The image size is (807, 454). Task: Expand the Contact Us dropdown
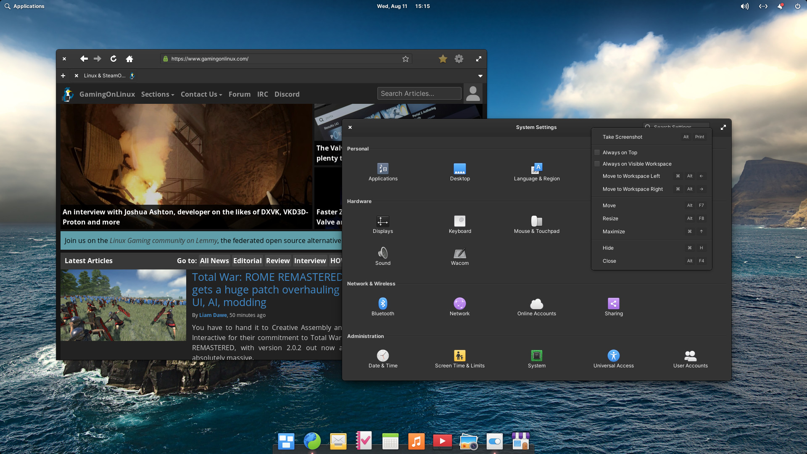[201, 94]
